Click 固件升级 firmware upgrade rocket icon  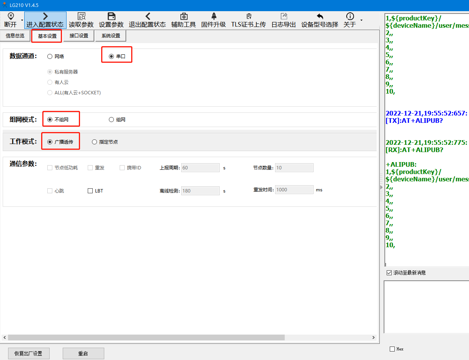(x=214, y=16)
